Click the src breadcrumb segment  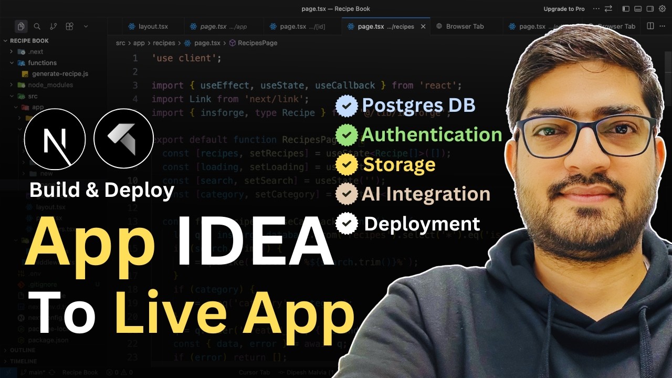click(x=120, y=43)
